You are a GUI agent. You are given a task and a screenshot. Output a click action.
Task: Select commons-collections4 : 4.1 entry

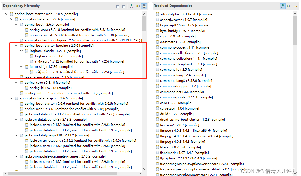pyautogui.click(x=188, y=59)
